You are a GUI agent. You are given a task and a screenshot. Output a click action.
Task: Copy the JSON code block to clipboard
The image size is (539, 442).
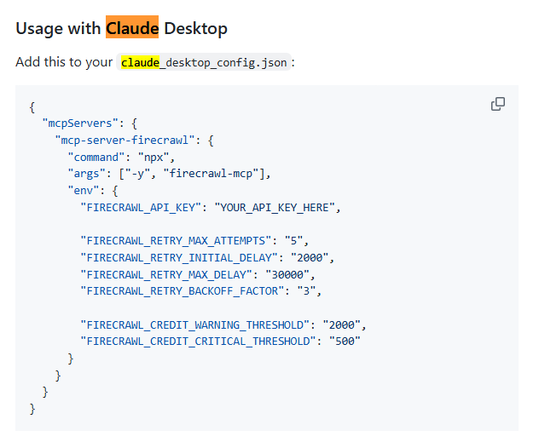(x=498, y=104)
